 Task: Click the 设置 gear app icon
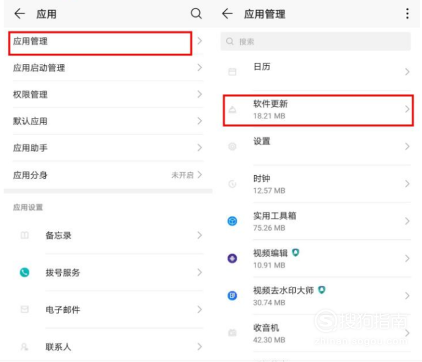click(232, 147)
